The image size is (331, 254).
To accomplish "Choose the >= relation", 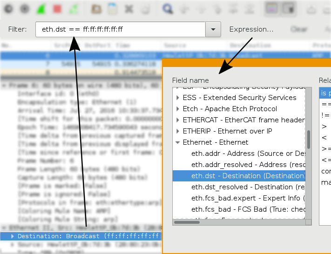I will click(x=326, y=149).
